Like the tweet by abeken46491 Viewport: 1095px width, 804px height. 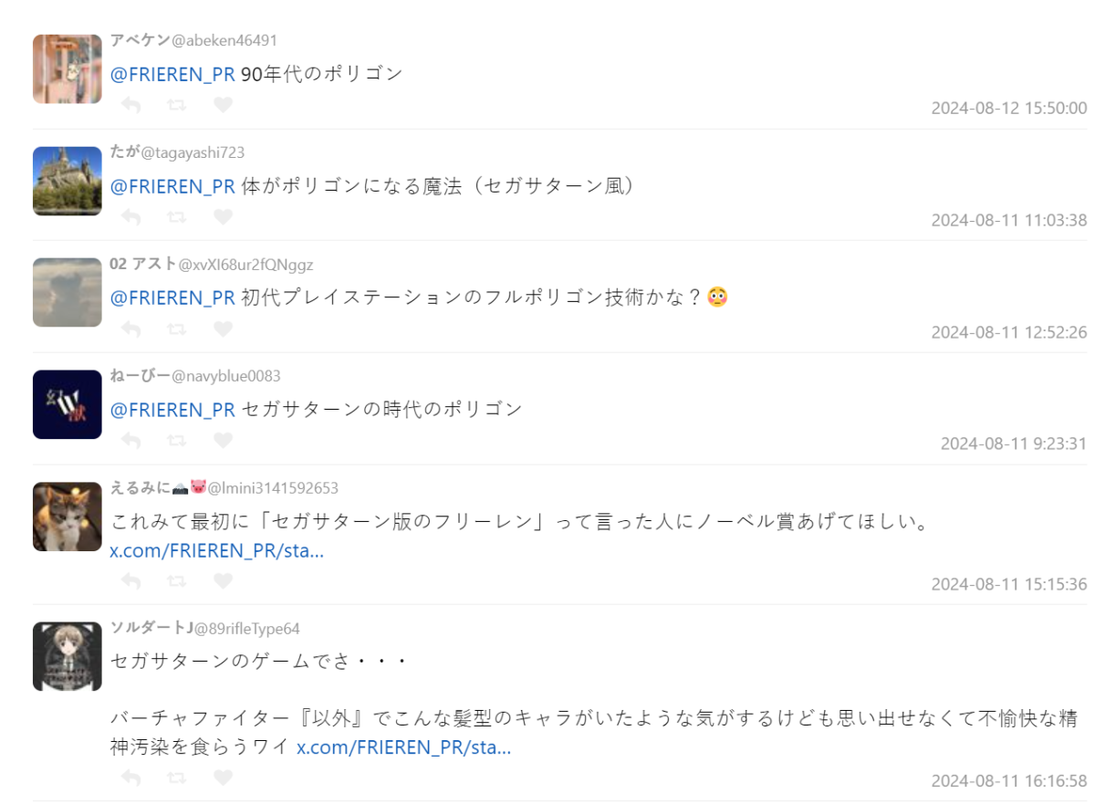[x=223, y=105]
